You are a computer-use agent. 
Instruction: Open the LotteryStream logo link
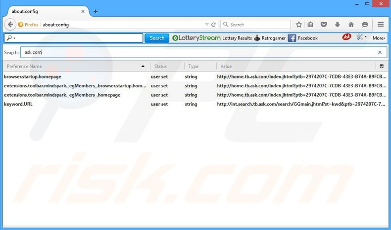196,38
